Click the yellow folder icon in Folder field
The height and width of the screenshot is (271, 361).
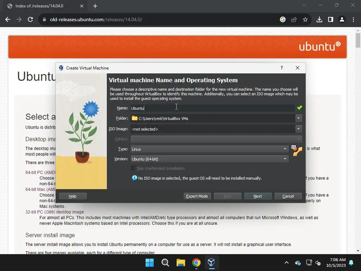pyautogui.click(x=134, y=118)
